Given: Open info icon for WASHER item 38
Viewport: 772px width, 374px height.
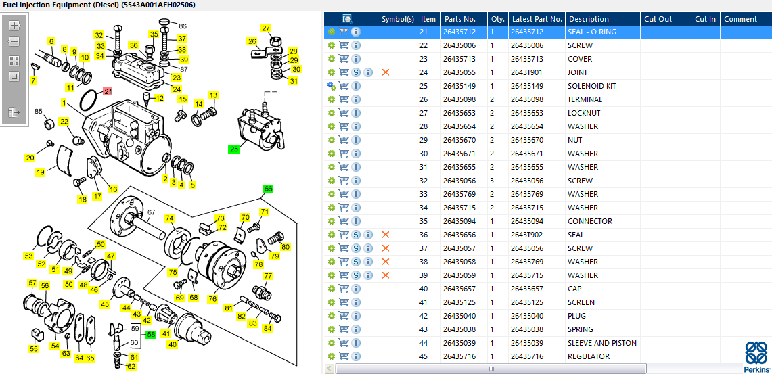Looking at the screenshot, I should click(369, 262).
